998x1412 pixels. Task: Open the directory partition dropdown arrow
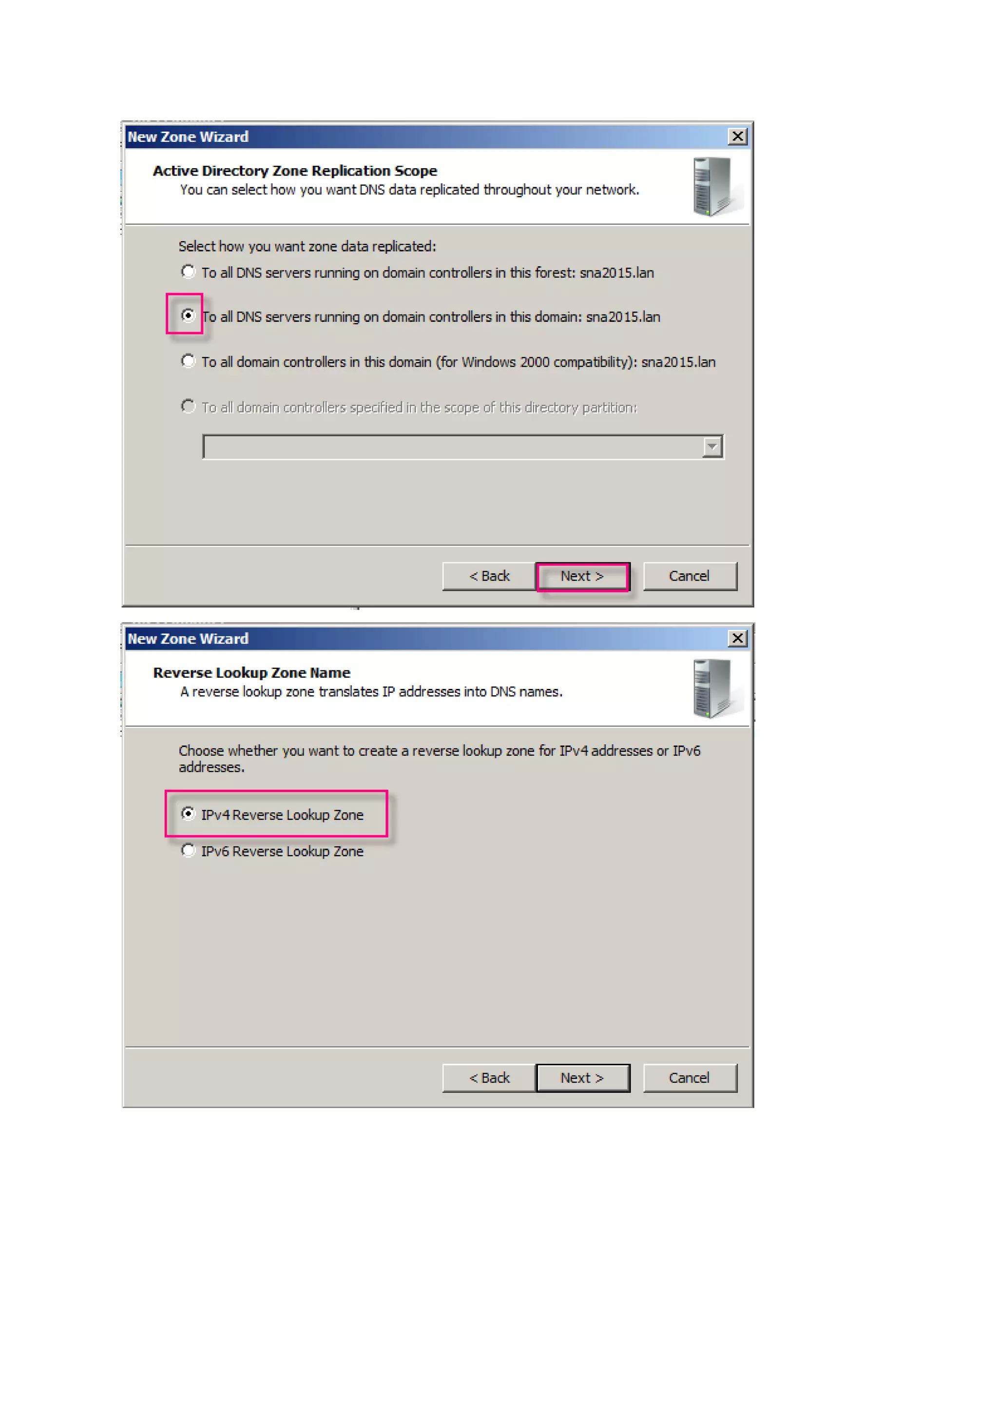(712, 447)
